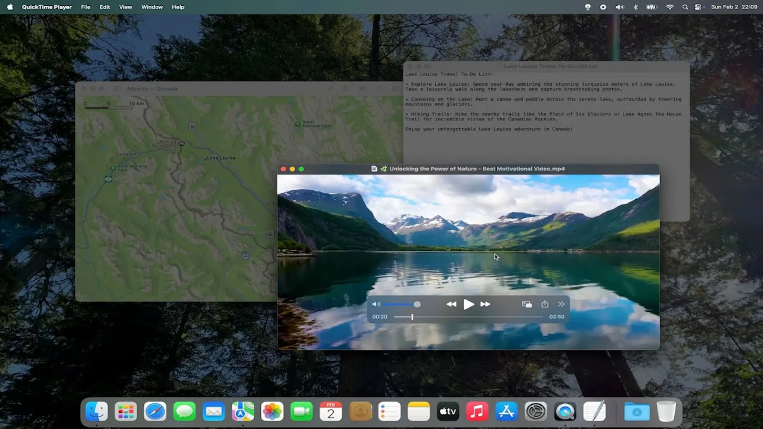Open the File menu

85,7
